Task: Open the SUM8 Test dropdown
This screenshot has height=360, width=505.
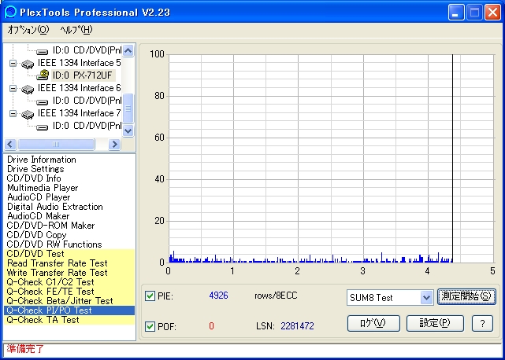Action: [426, 298]
